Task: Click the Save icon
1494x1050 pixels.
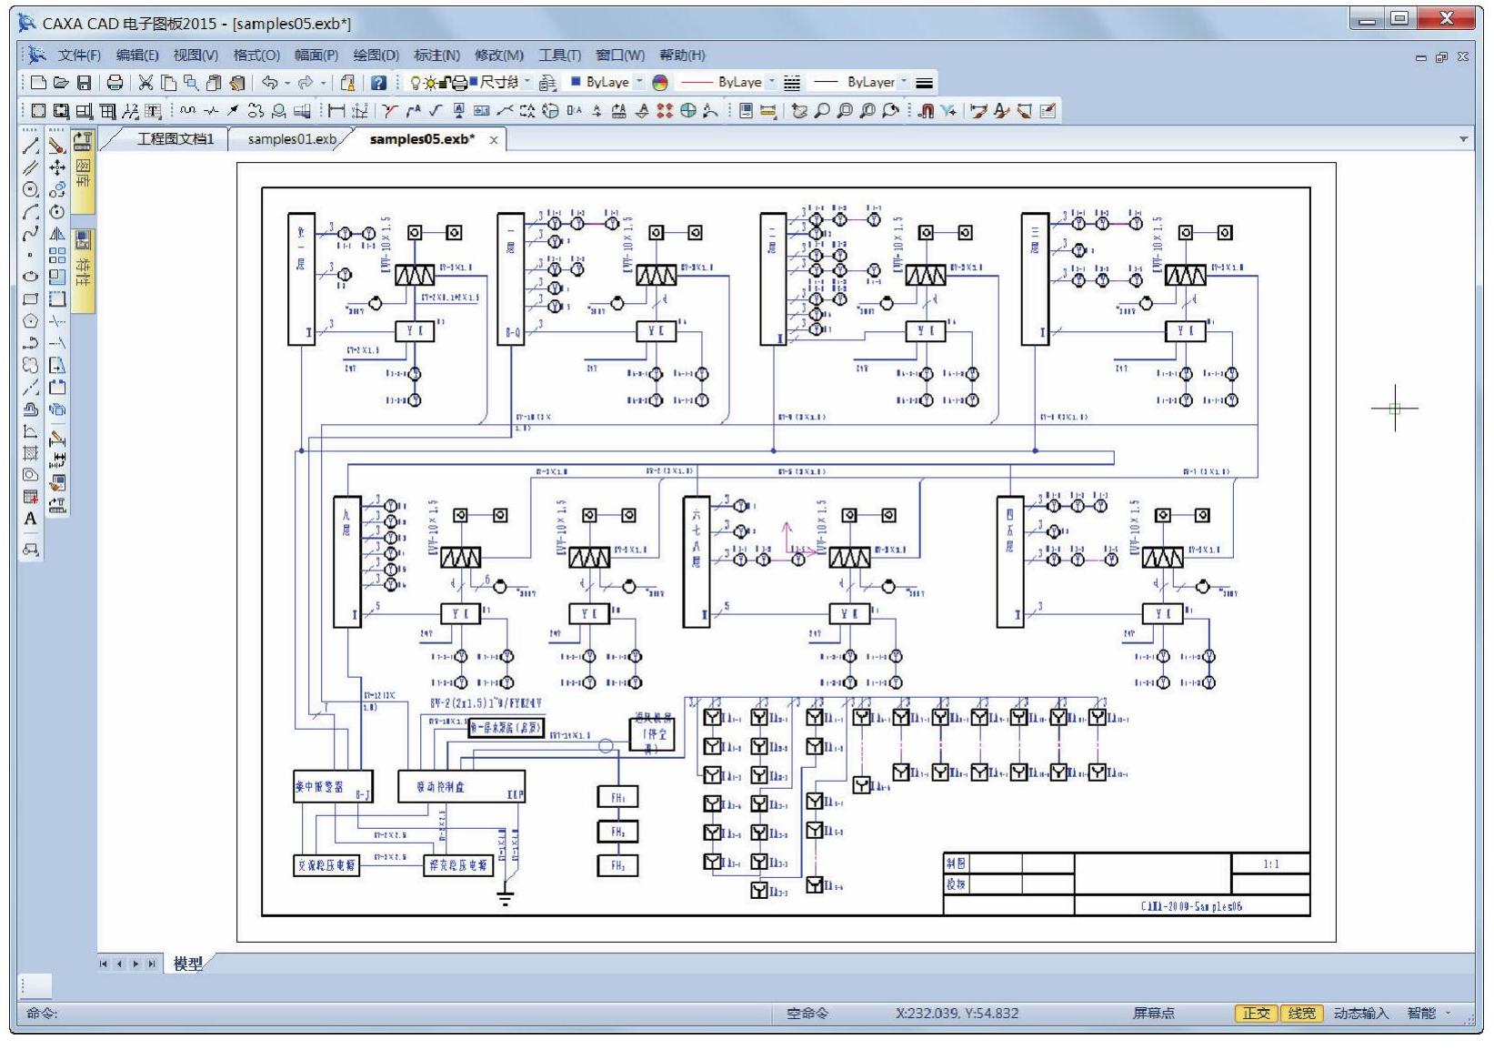Action: (84, 83)
